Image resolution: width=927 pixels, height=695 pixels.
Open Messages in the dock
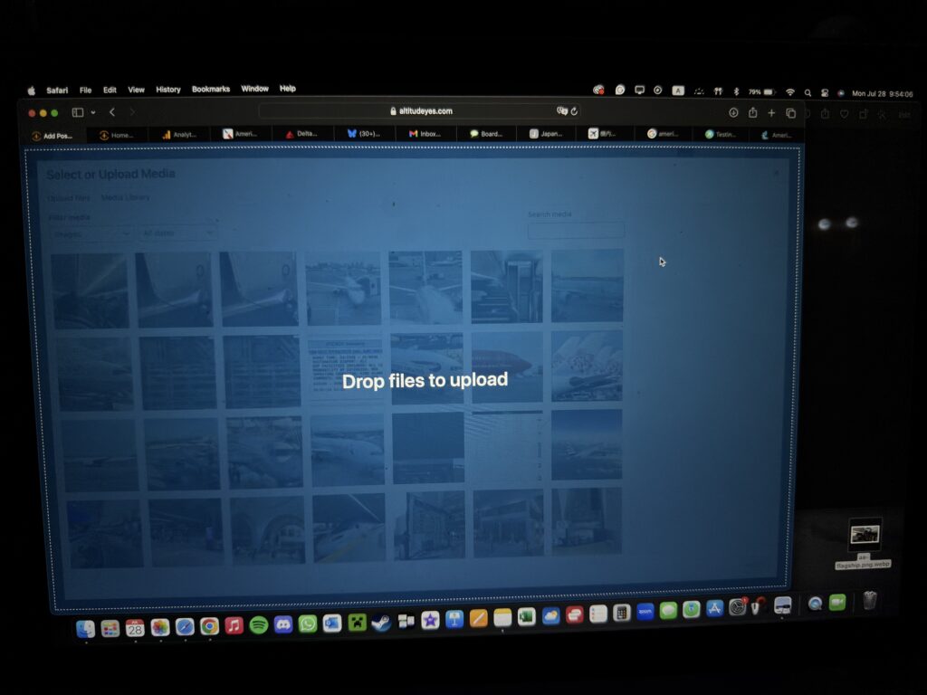pyautogui.click(x=668, y=611)
